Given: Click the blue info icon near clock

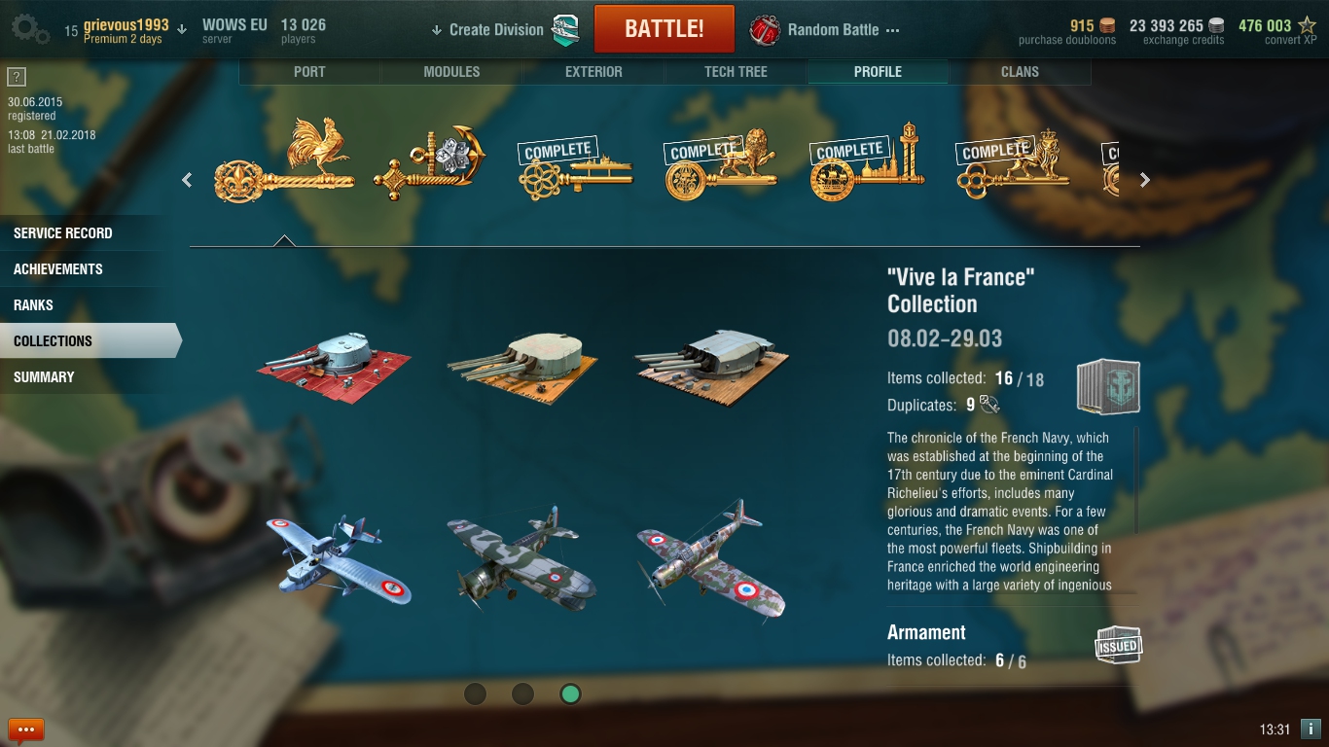Looking at the screenshot, I should 1311,729.
